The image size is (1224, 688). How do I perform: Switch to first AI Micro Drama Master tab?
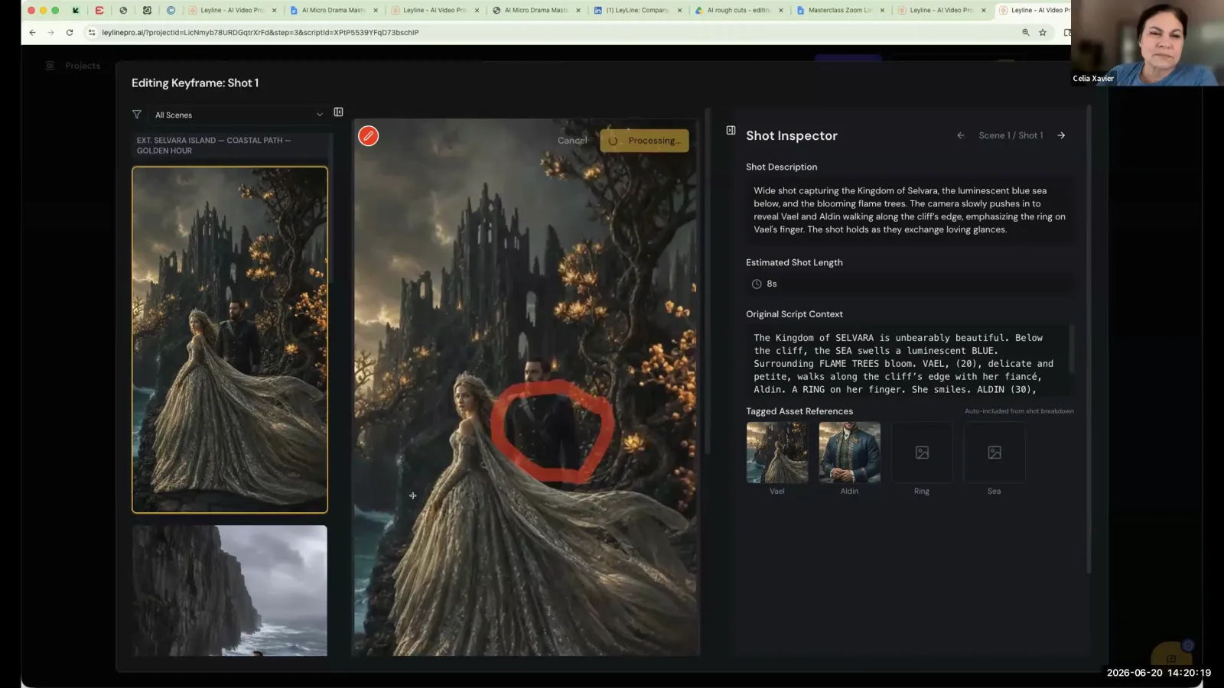(334, 11)
